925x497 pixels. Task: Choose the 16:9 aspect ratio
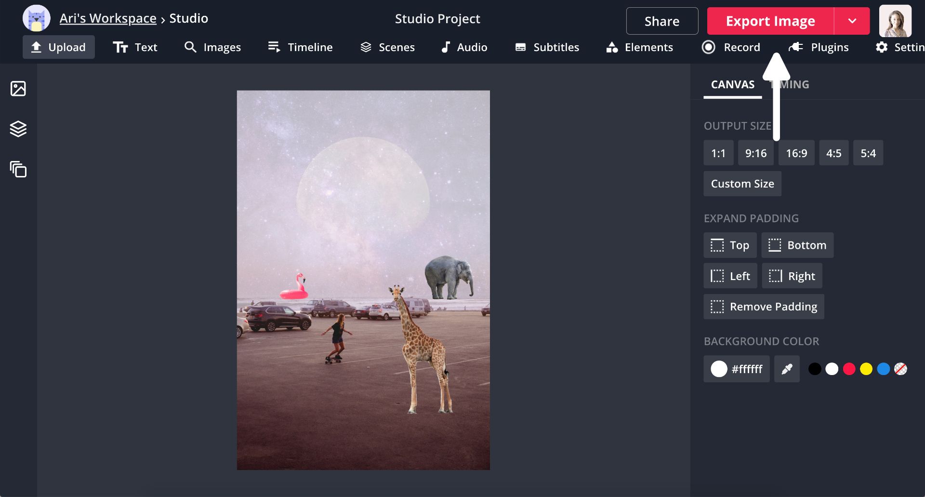tap(796, 153)
